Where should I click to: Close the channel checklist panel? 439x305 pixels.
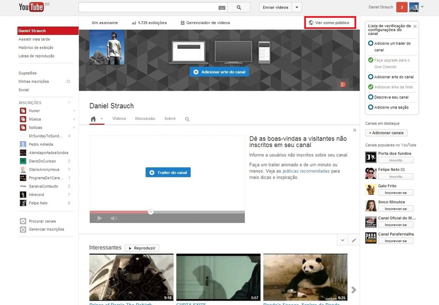(415, 26)
